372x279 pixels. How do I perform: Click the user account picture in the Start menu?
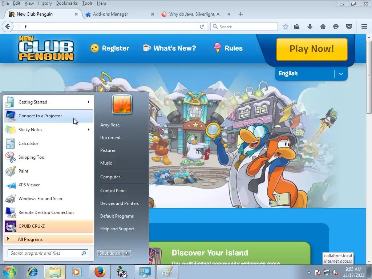click(122, 105)
